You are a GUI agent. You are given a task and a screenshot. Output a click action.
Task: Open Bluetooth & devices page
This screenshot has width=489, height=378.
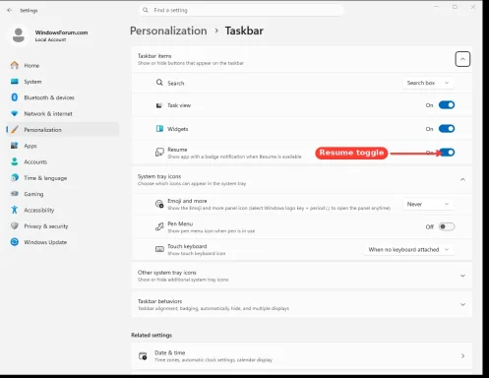[62, 97]
